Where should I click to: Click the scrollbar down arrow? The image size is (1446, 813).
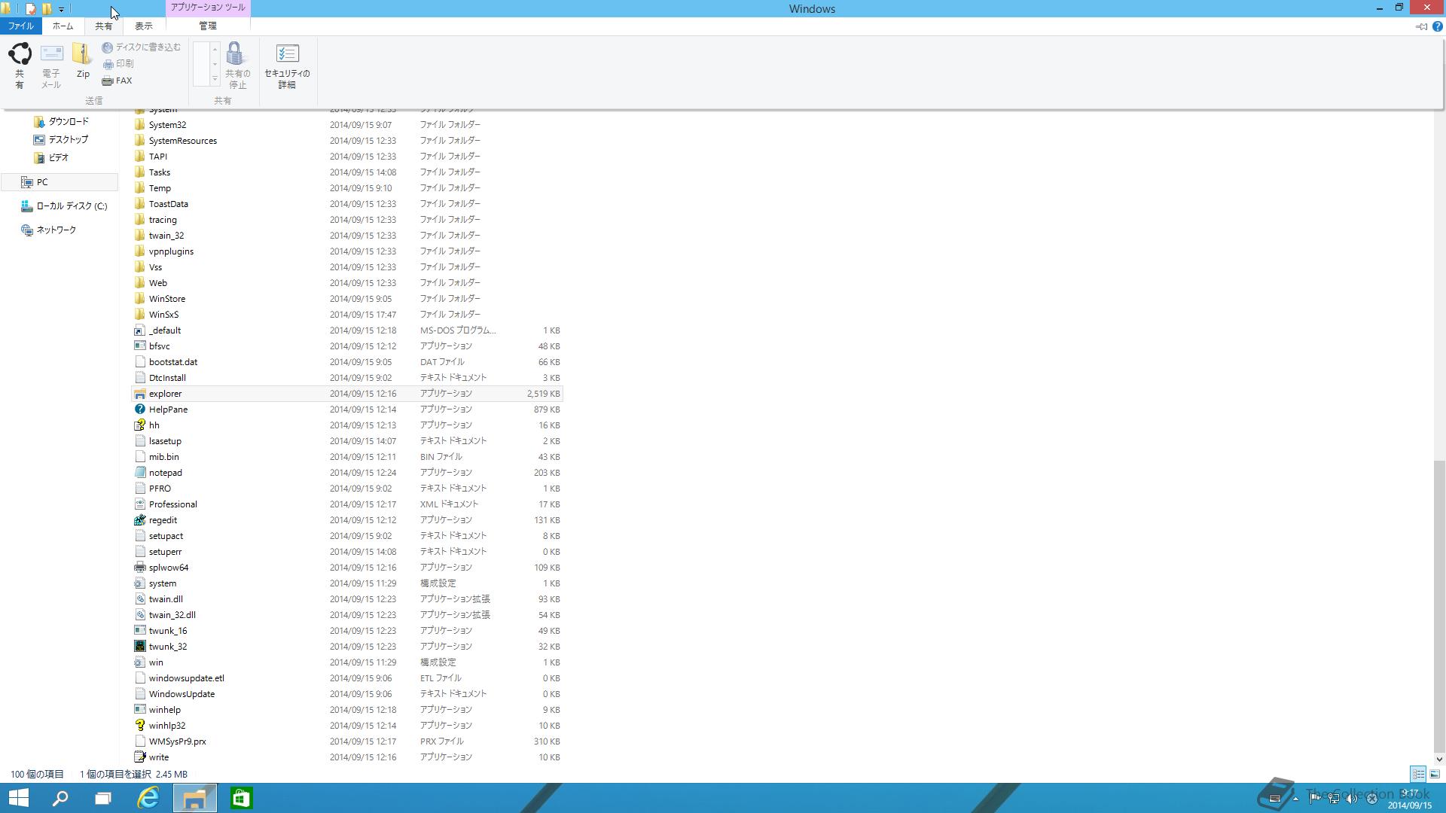[x=1439, y=760]
